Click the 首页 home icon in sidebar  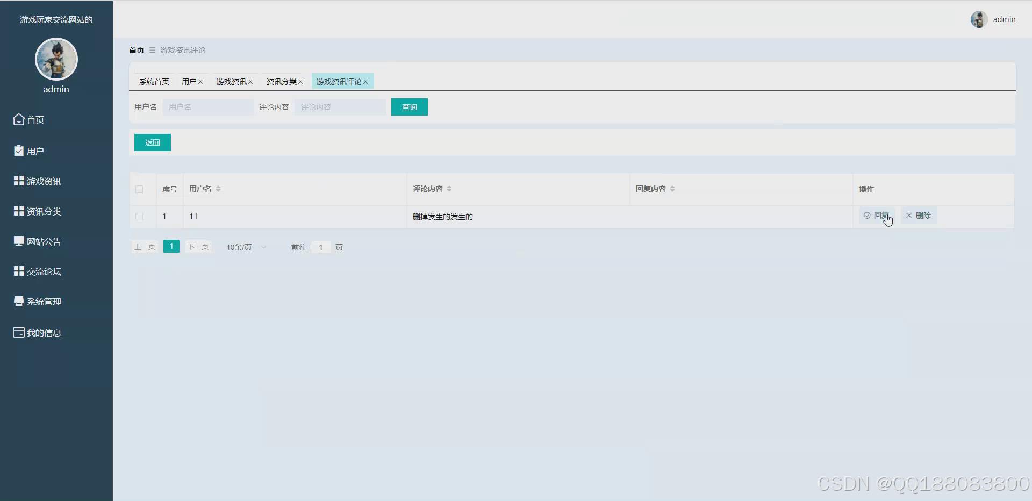[x=18, y=119]
